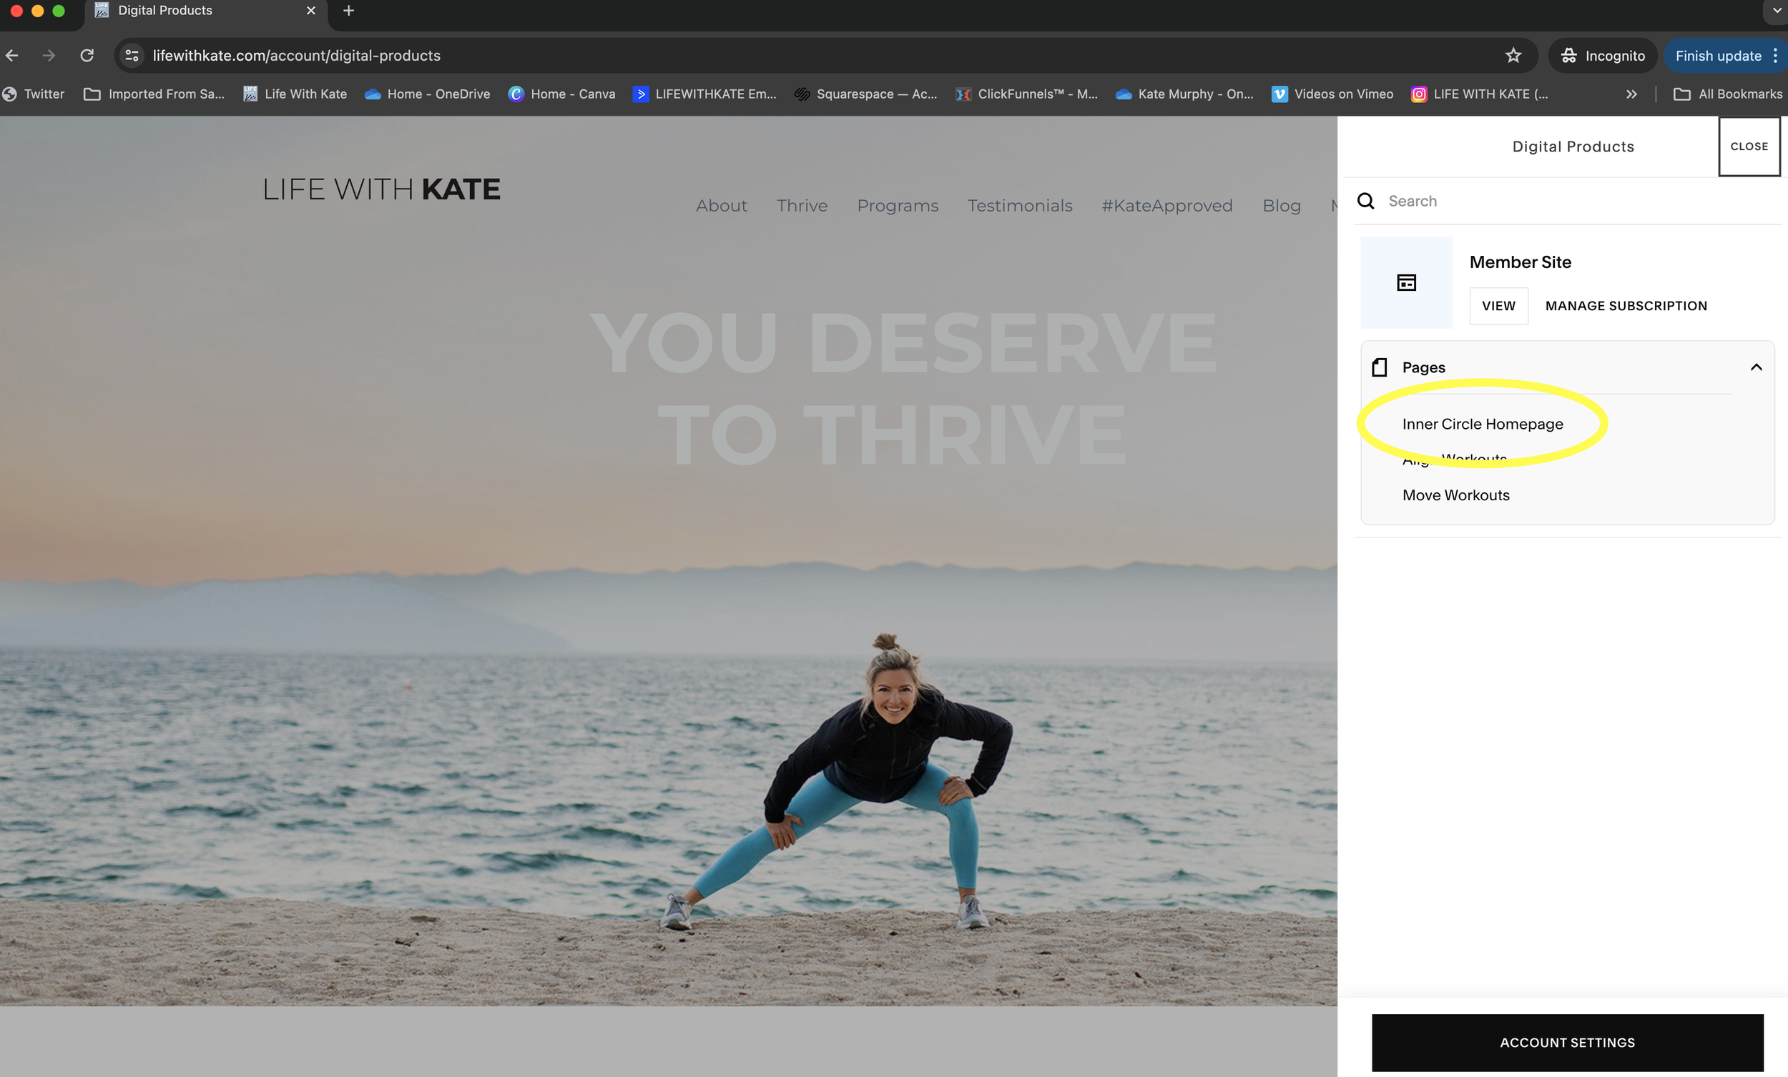The height and width of the screenshot is (1077, 1788).
Task: Bookmark page with star icon
Action: tap(1512, 56)
